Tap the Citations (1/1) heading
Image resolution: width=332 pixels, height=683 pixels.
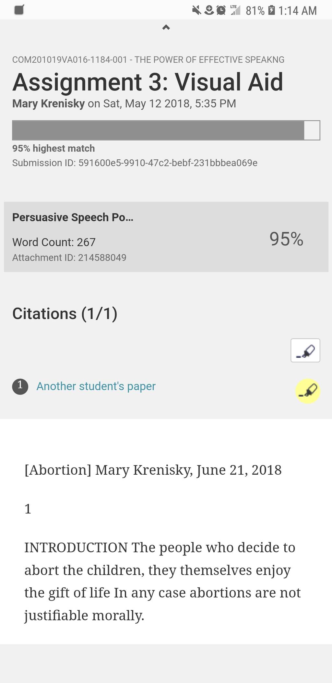click(x=65, y=314)
